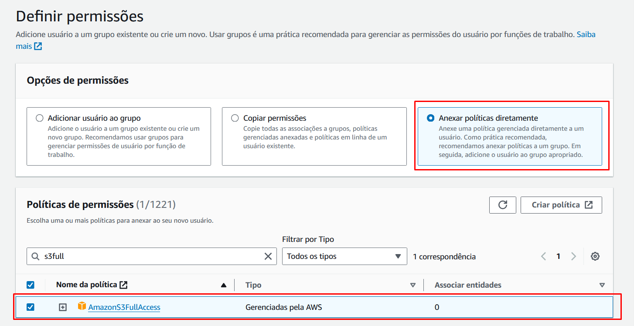Click the Gerenciadas pela AWS cell
Viewport: 634px width, 326px height.
click(x=284, y=307)
